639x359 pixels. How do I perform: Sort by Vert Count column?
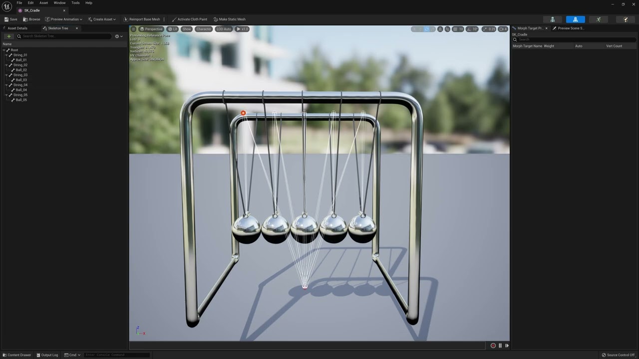point(614,46)
